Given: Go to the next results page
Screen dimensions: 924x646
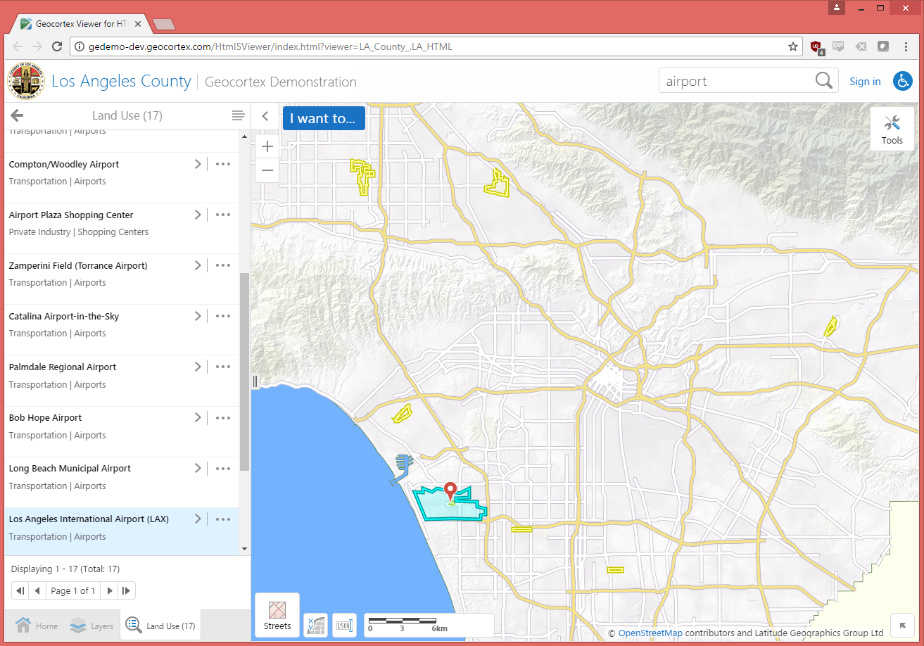Looking at the screenshot, I should (x=109, y=591).
